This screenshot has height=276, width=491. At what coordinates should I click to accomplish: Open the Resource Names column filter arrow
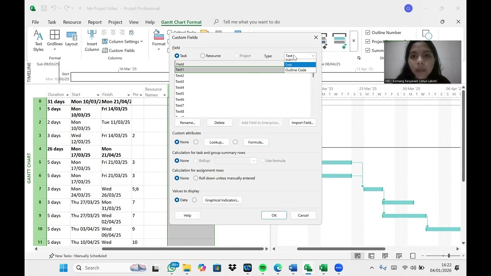point(164,95)
